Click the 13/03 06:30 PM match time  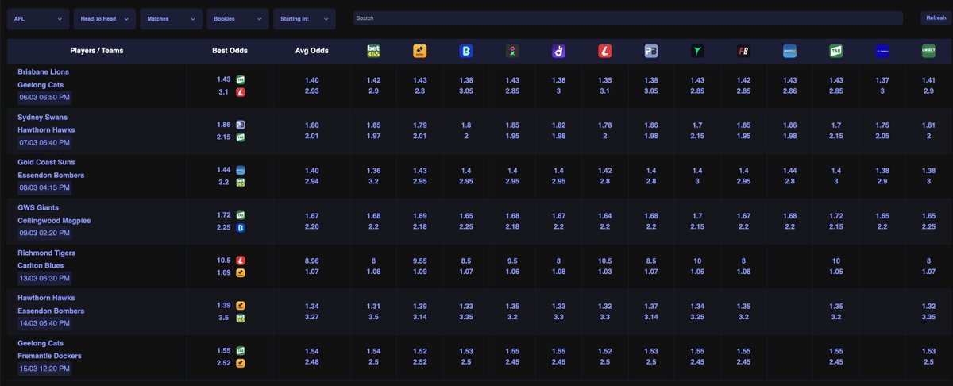[x=44, y=279]
